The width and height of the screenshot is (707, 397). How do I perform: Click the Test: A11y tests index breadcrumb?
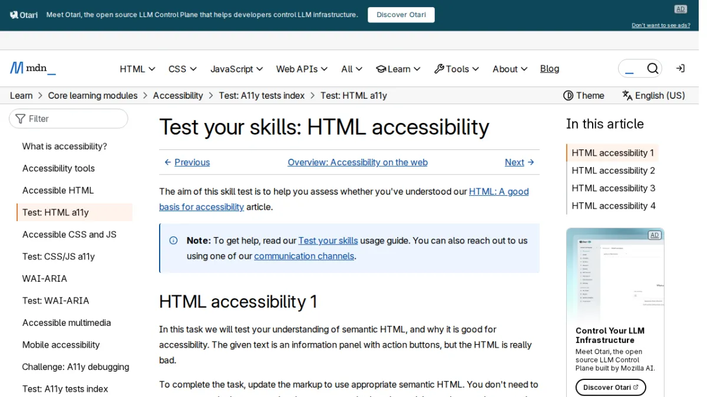(x=262, y=95)
